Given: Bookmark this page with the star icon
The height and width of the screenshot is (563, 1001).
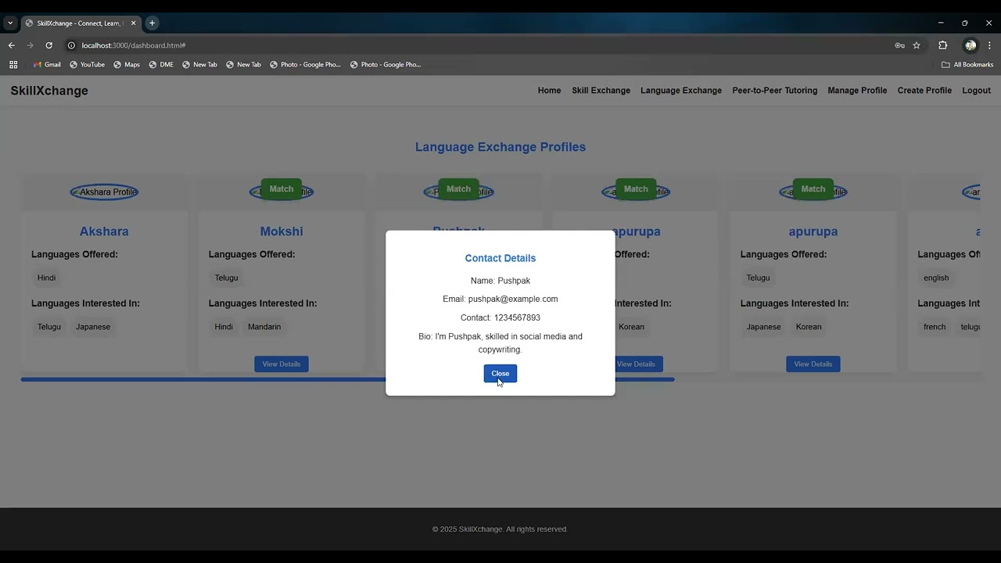Looking at the screenshot, I should (x=917, y=45).
